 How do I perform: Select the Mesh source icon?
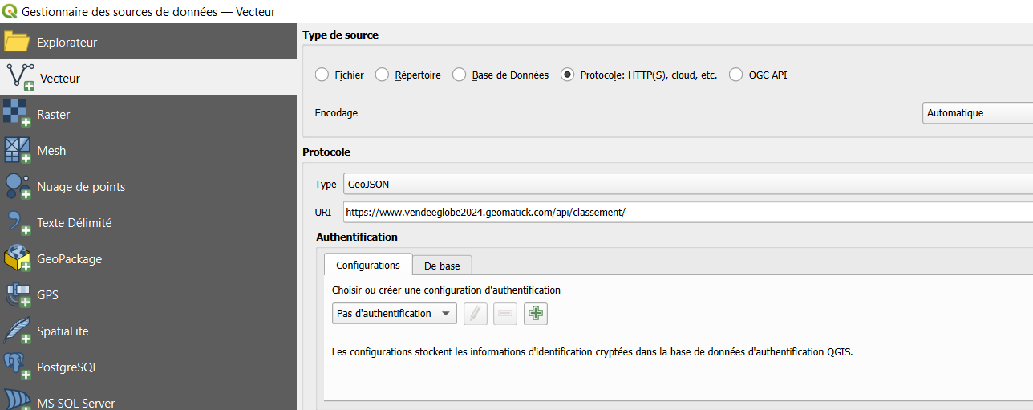(x=17, y=150)
